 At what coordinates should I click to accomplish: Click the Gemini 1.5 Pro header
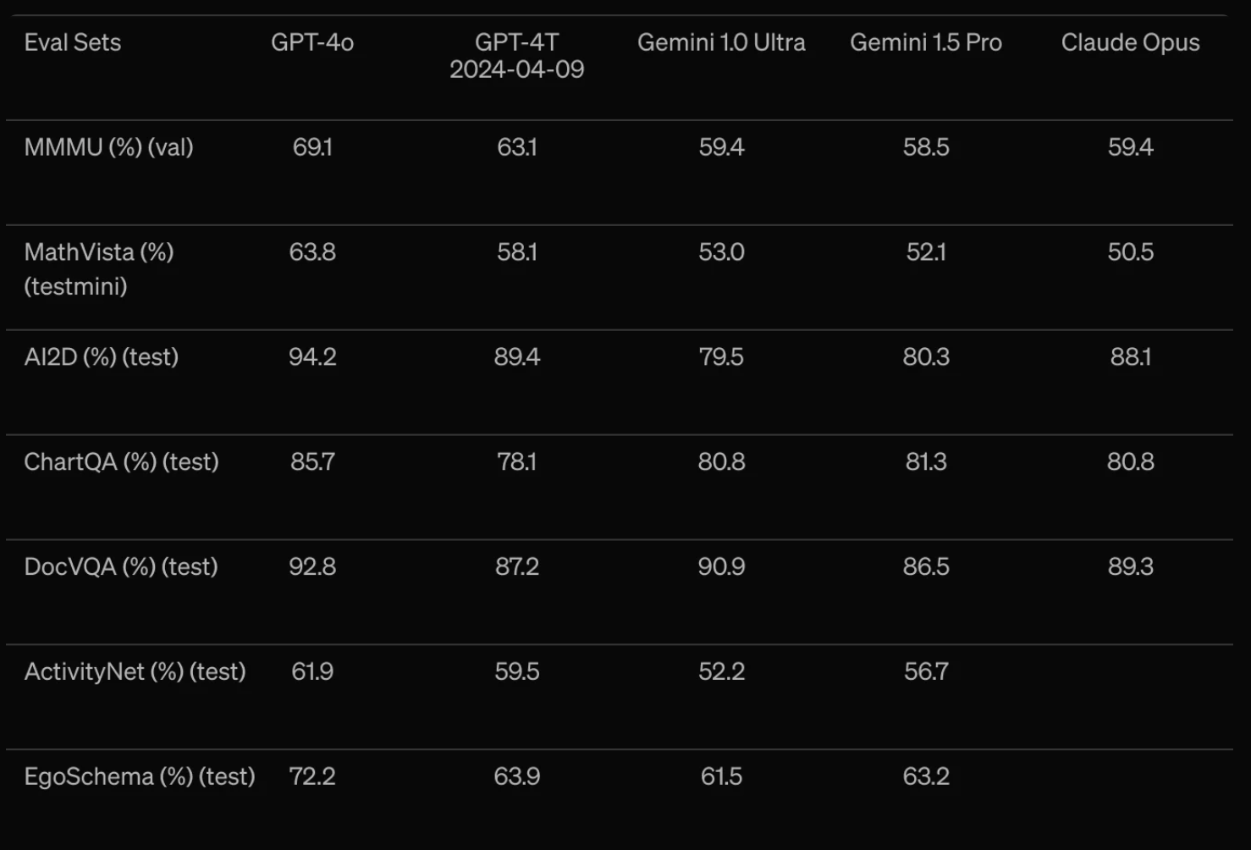point(926,42)
